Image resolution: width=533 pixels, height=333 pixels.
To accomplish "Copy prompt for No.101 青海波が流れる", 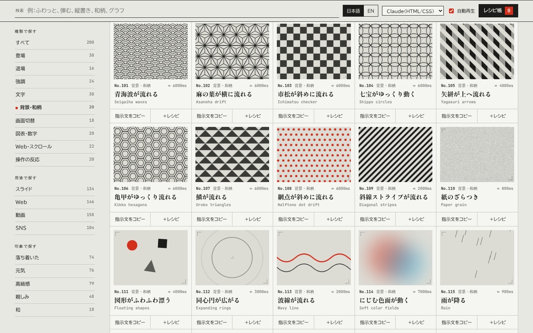I will 130,116.
